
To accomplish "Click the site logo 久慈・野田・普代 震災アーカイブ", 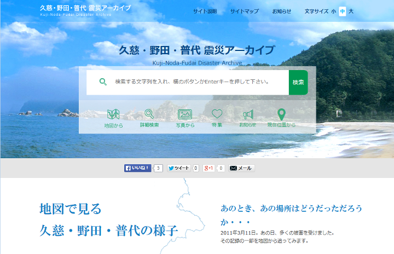I will (x=85, y=10).
